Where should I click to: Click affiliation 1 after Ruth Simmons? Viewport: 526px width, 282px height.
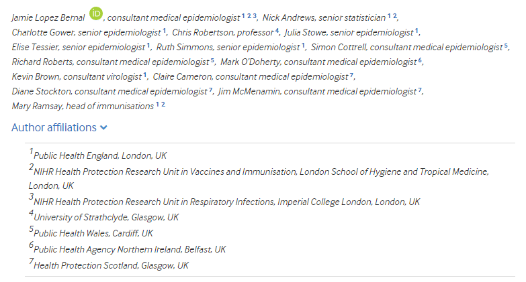[303, 46]
